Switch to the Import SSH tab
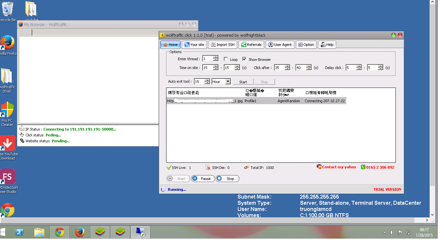 (x=223, y=45)
